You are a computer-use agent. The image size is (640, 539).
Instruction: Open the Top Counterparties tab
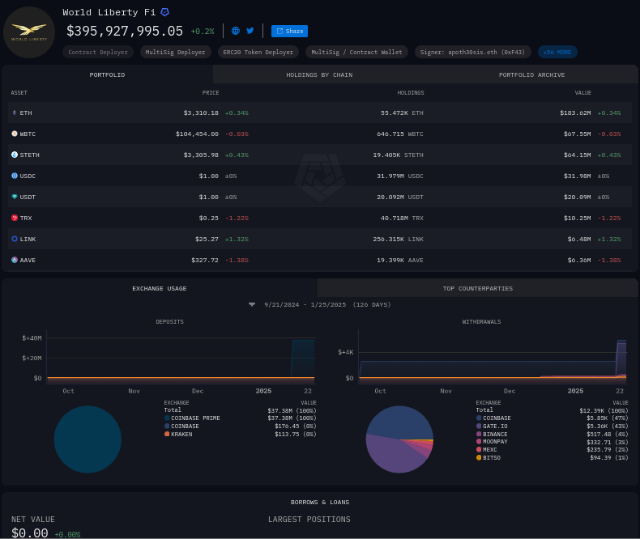477,288
